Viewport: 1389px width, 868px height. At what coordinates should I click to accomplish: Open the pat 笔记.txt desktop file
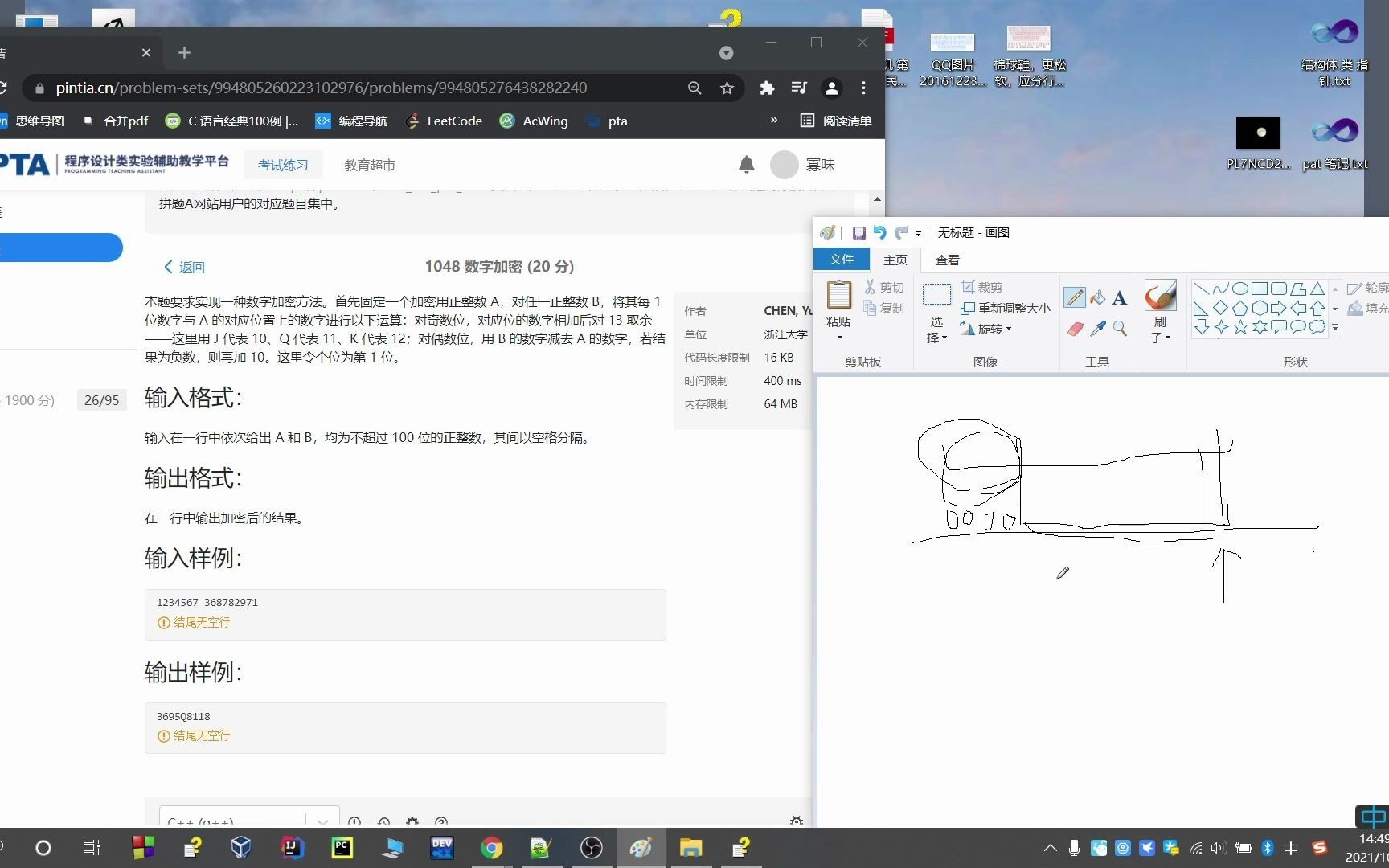[1335, 143]
